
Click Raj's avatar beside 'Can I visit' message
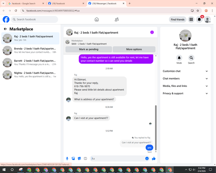68,119
